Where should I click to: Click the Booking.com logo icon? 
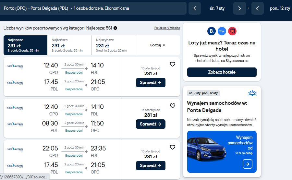click(x=212, y=31)
